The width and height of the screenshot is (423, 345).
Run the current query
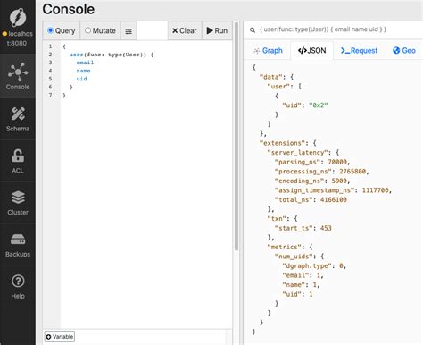(217, 30)
